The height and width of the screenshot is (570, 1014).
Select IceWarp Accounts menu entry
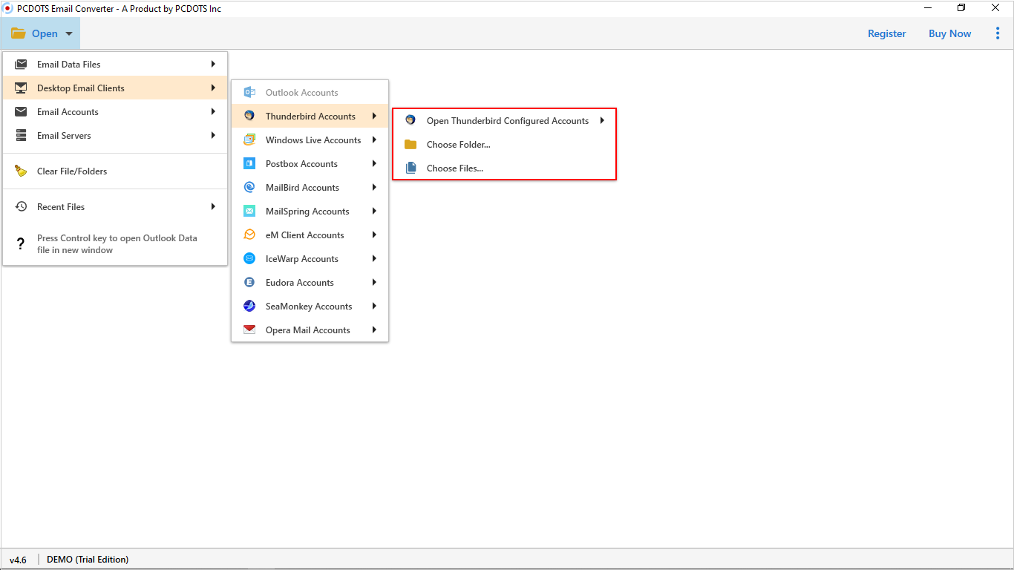[310, 259]
